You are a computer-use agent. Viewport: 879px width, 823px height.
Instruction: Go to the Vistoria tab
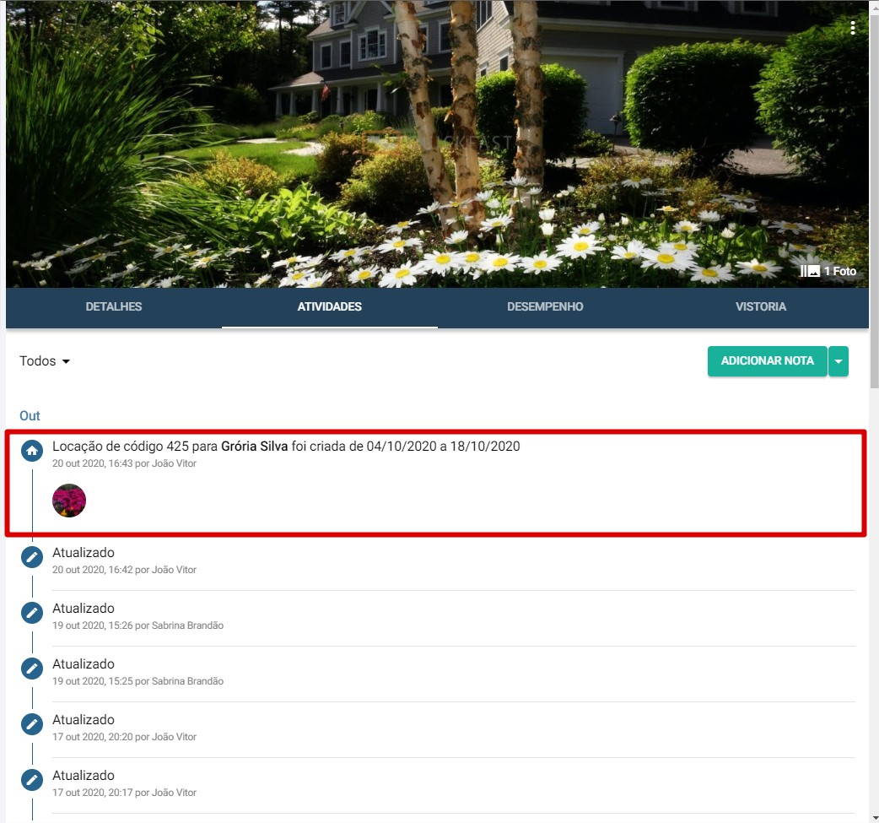(x=761, y=307)
